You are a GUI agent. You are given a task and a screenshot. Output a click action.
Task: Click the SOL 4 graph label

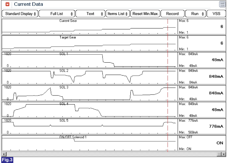64,104
